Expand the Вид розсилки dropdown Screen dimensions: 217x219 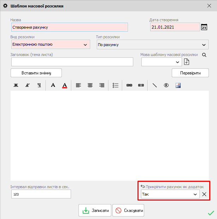point(85,45)
